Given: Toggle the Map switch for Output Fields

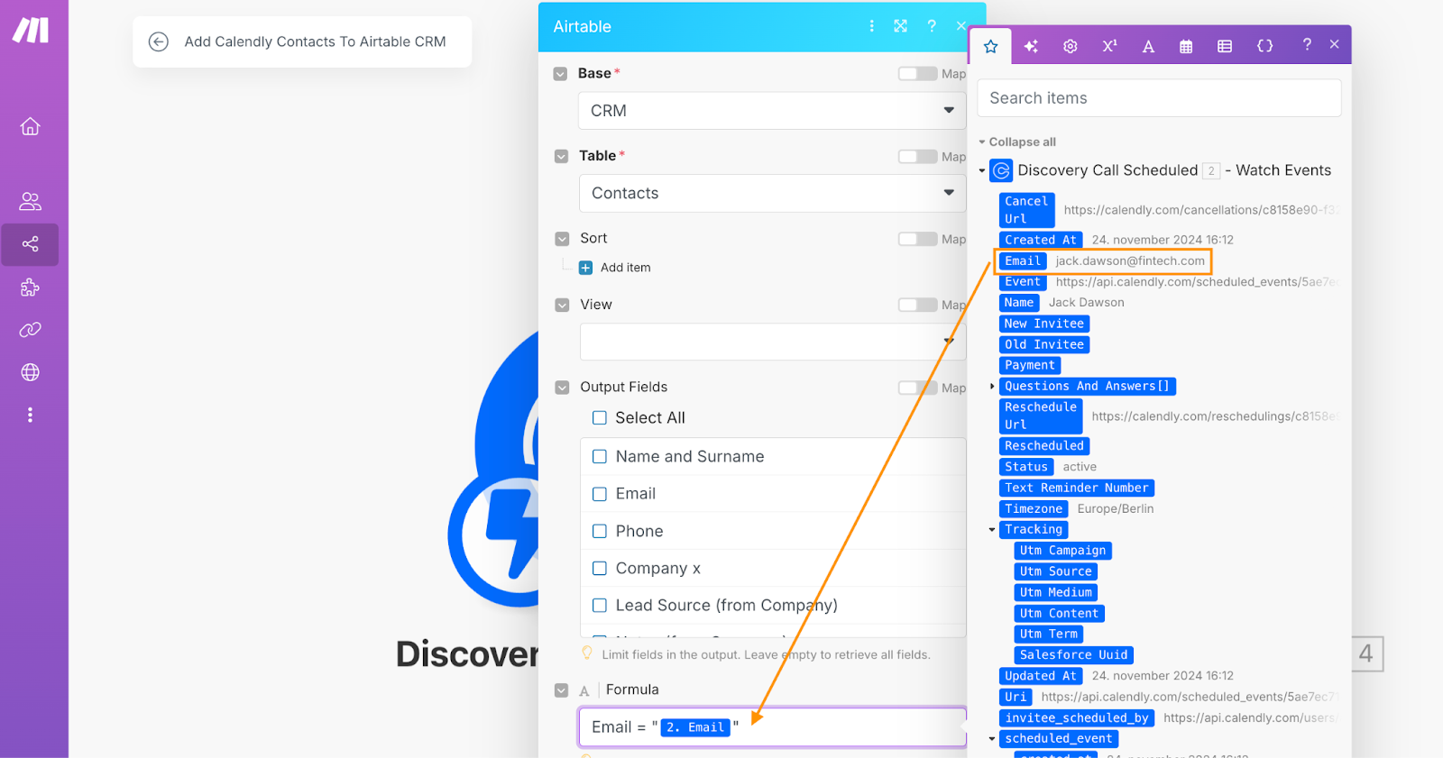Looking at the screenshot, I should (917, 388).
